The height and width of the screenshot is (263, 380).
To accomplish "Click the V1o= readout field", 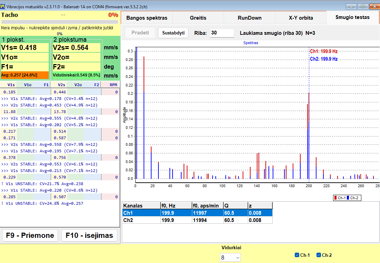I will (x=25, y=57).
